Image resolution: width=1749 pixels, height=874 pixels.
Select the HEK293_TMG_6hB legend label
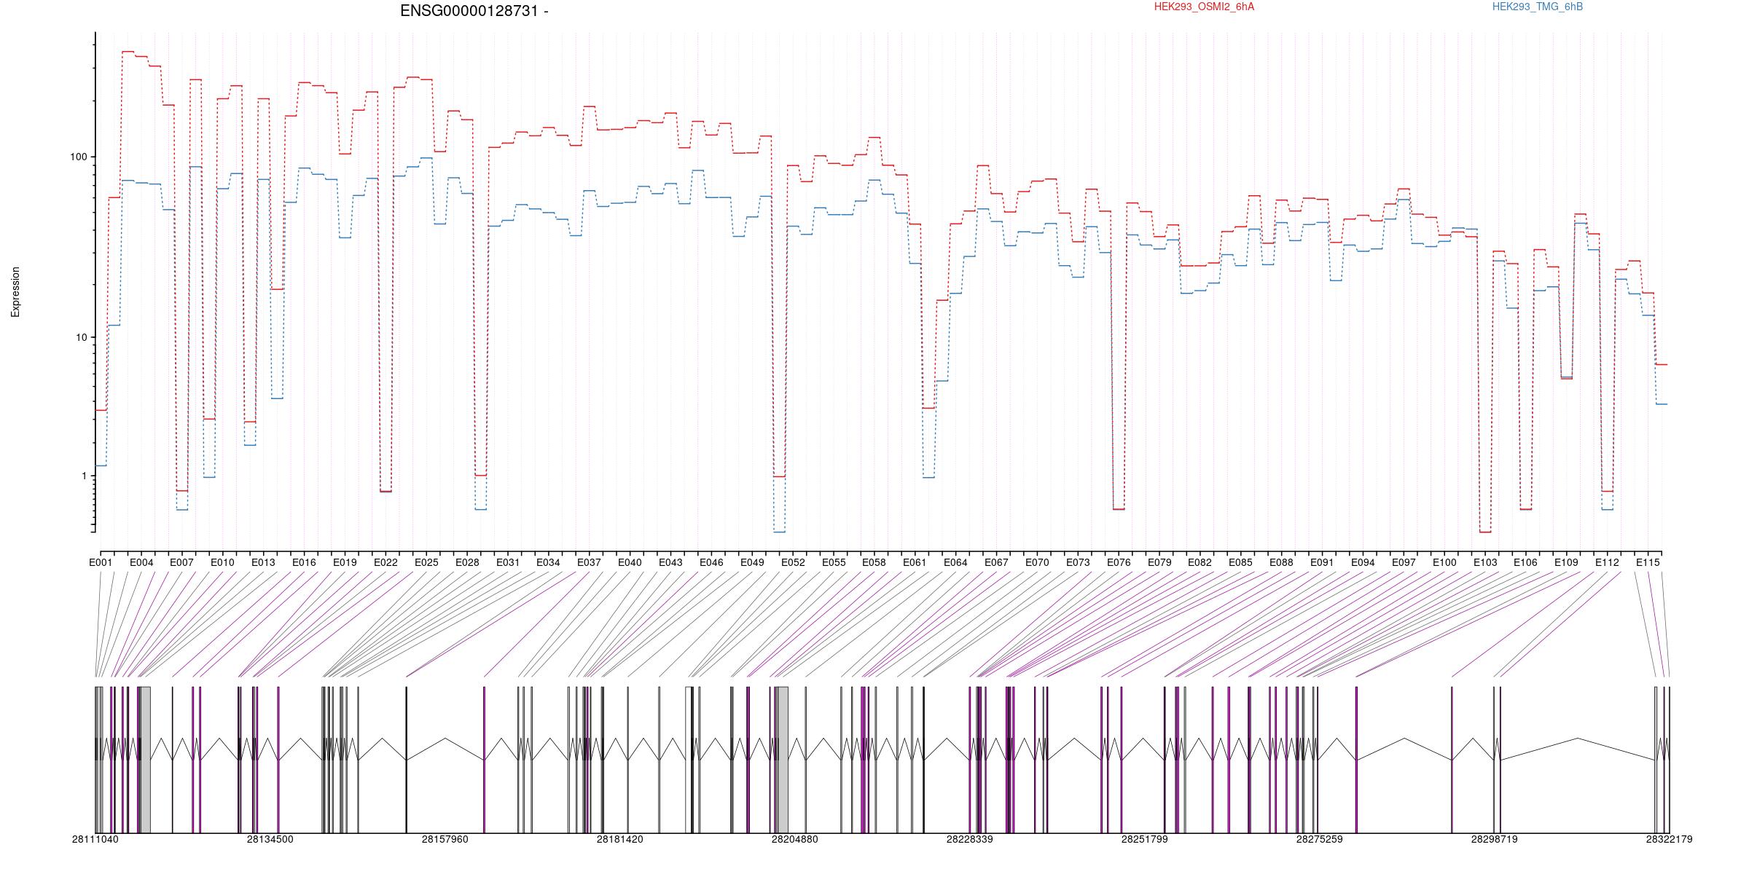pos(1538,7)
